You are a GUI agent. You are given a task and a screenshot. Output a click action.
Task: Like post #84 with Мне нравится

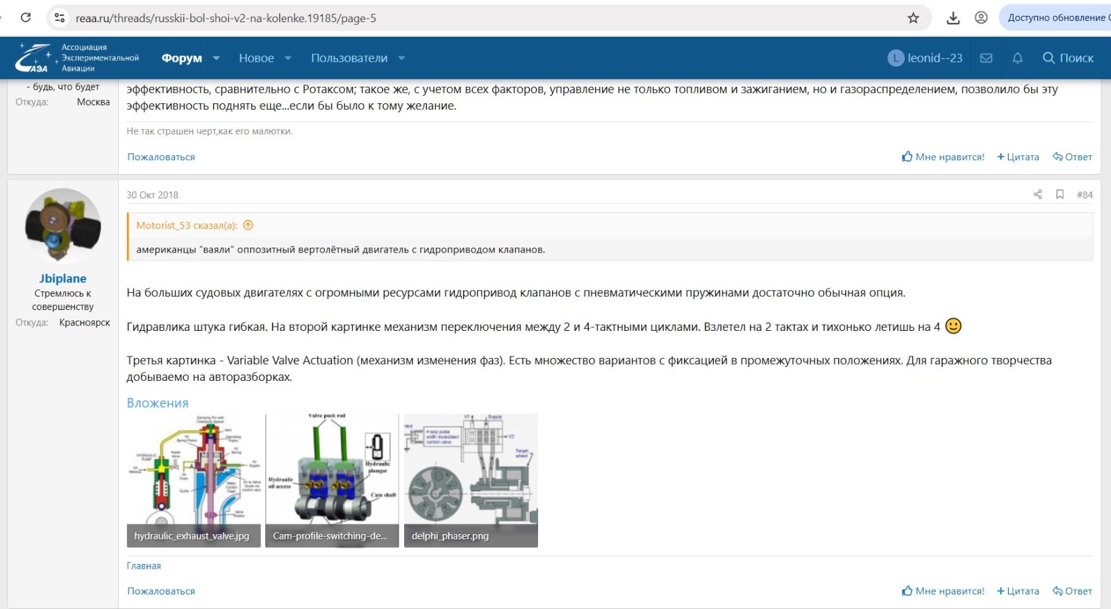coord(943,591)
